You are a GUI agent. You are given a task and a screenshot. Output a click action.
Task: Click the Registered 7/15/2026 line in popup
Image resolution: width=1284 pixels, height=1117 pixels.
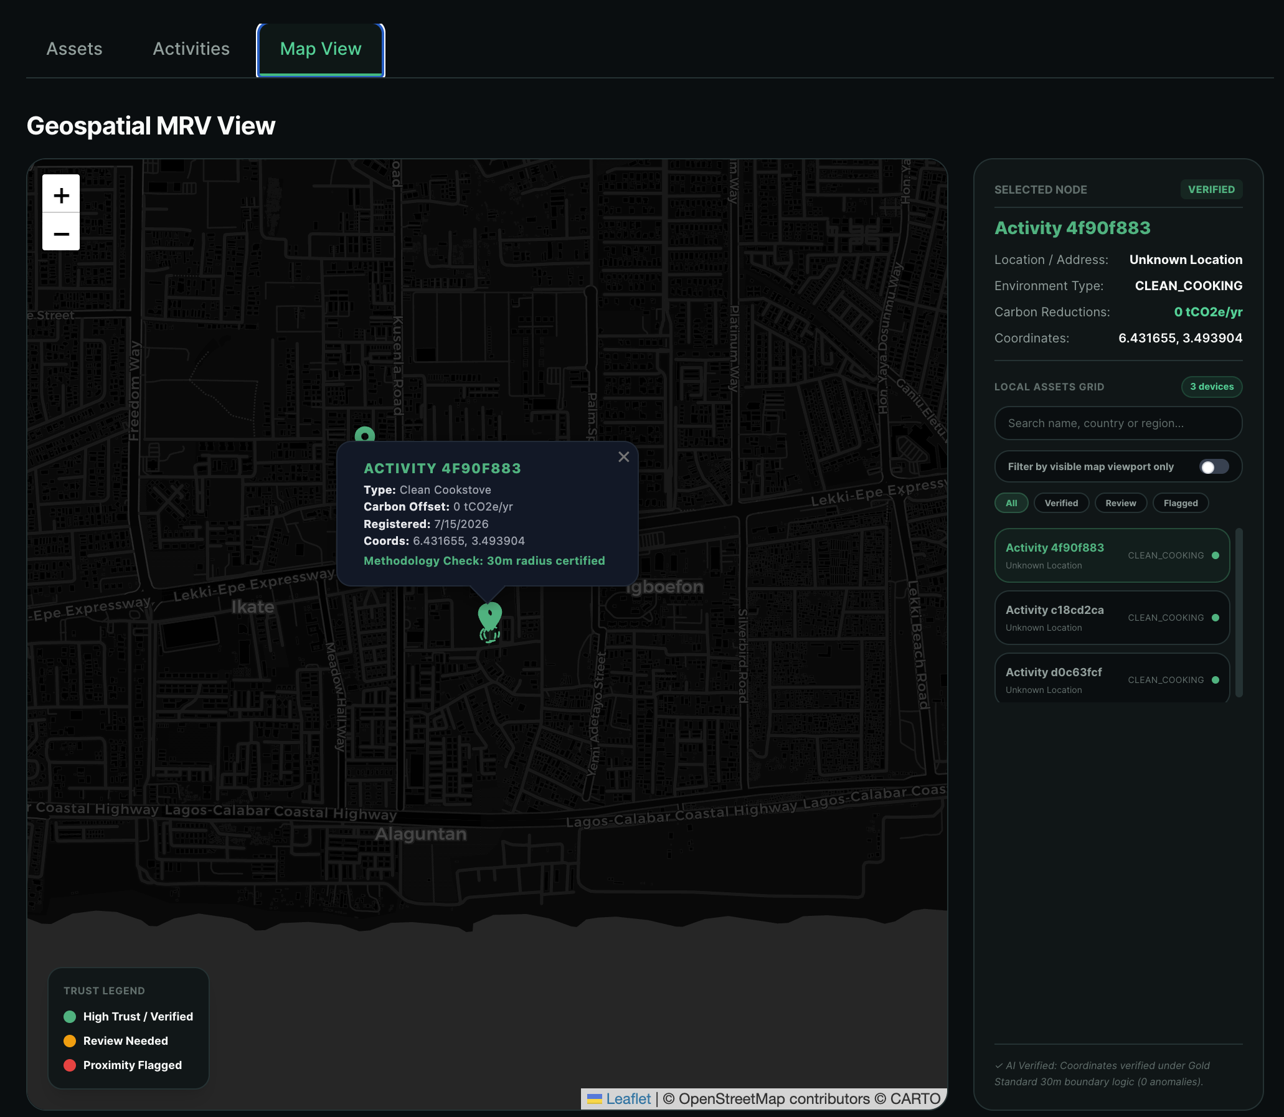(x=426, y=524)
